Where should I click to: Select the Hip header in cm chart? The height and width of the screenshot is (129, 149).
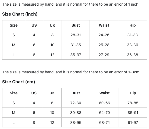point(133,93)
